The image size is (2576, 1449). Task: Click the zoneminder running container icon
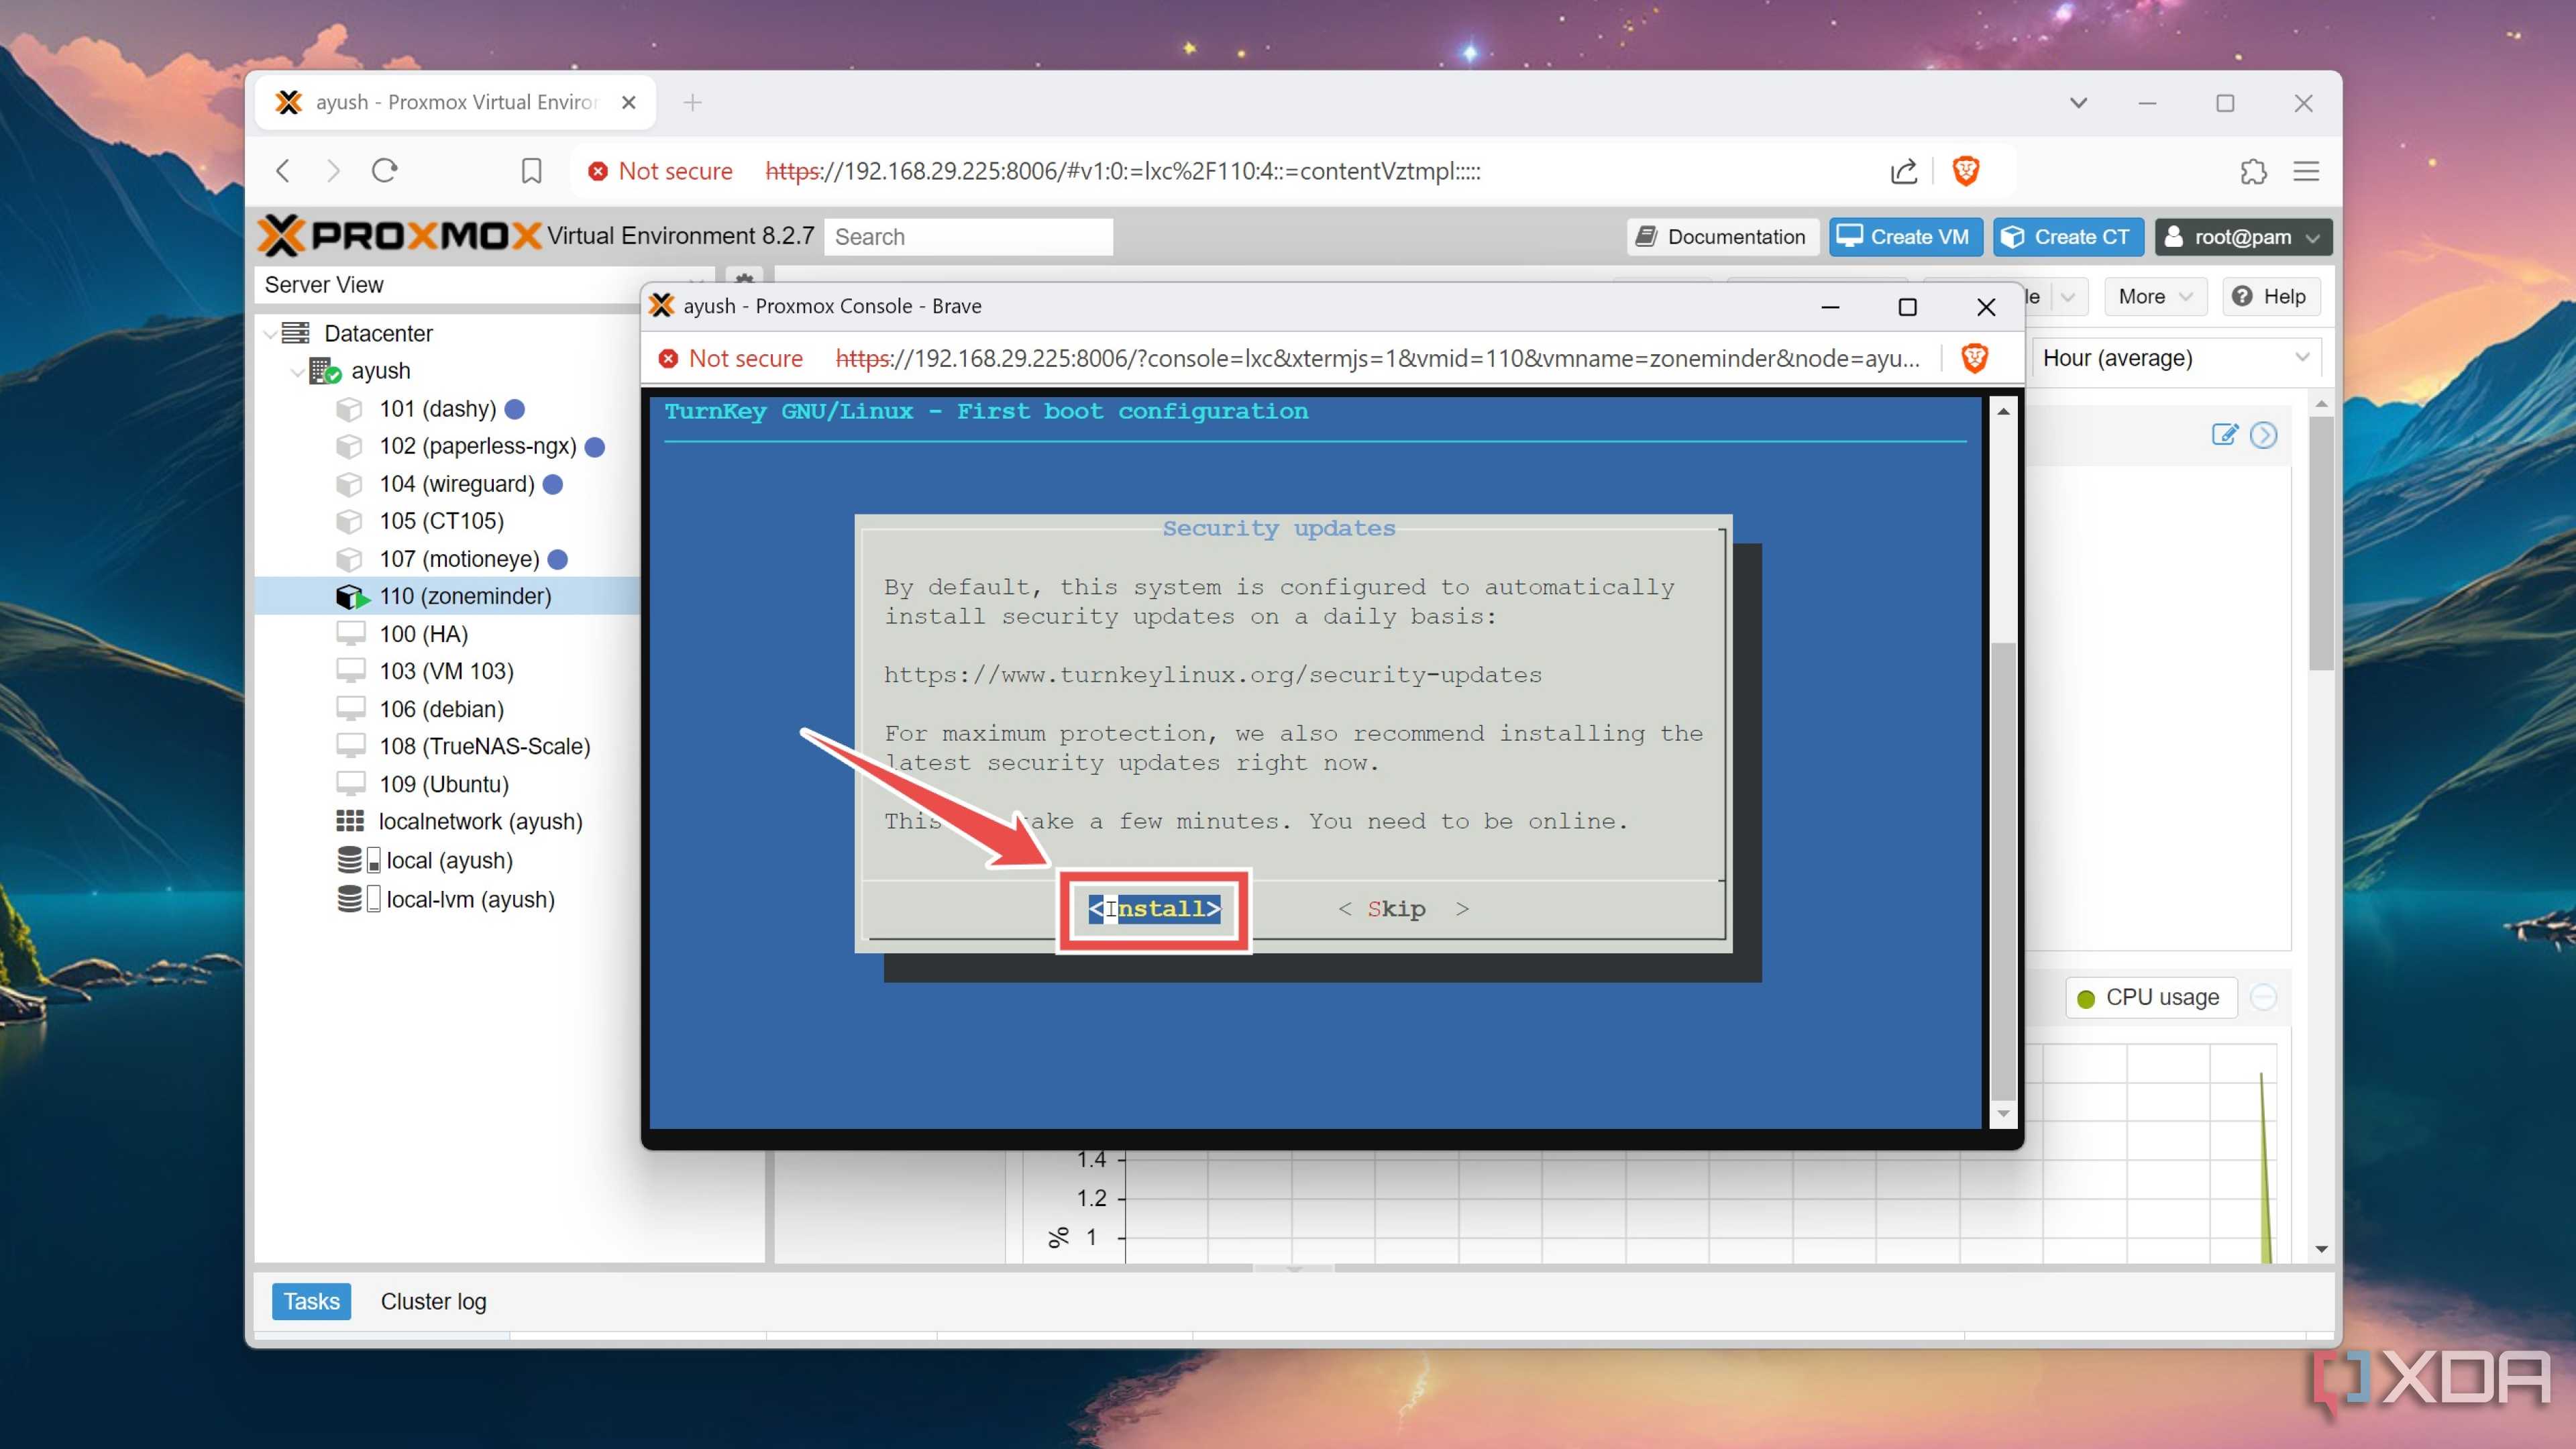[352, 597]
